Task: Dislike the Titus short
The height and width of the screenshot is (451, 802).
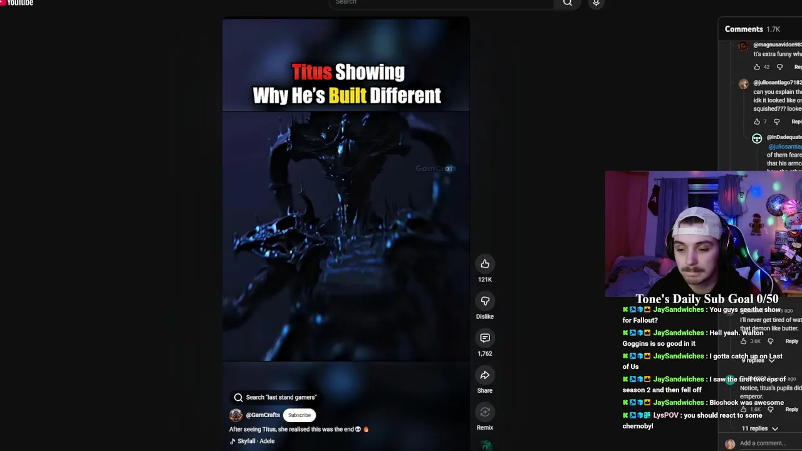Action: tap(485, 301)
